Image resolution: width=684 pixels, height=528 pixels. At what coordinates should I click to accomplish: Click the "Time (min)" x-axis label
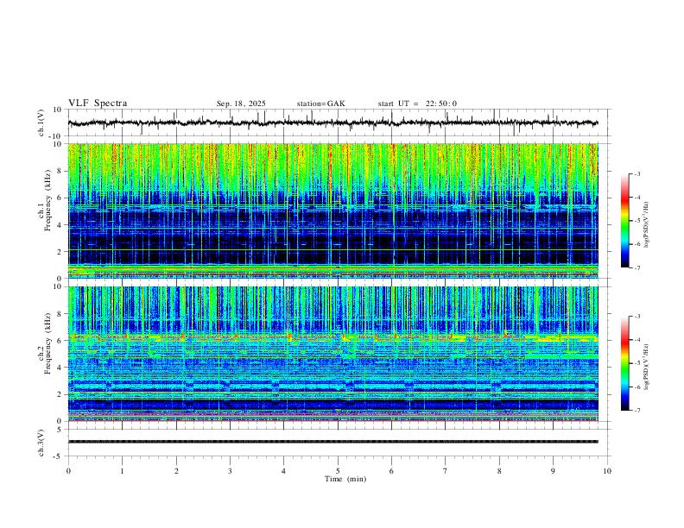click(345, 479)
